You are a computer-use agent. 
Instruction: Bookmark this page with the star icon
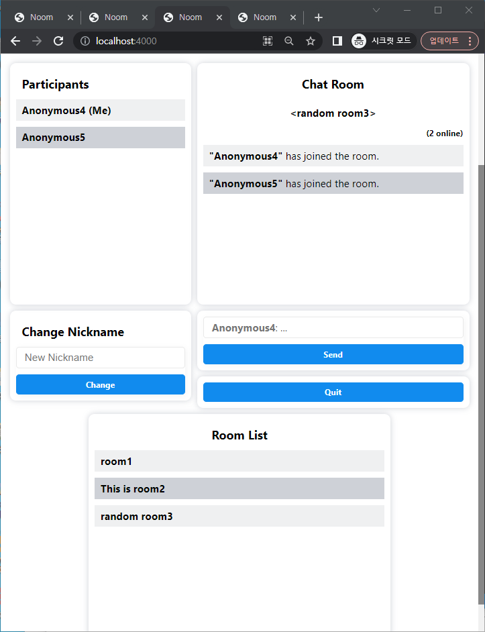(x=311, y=41)
